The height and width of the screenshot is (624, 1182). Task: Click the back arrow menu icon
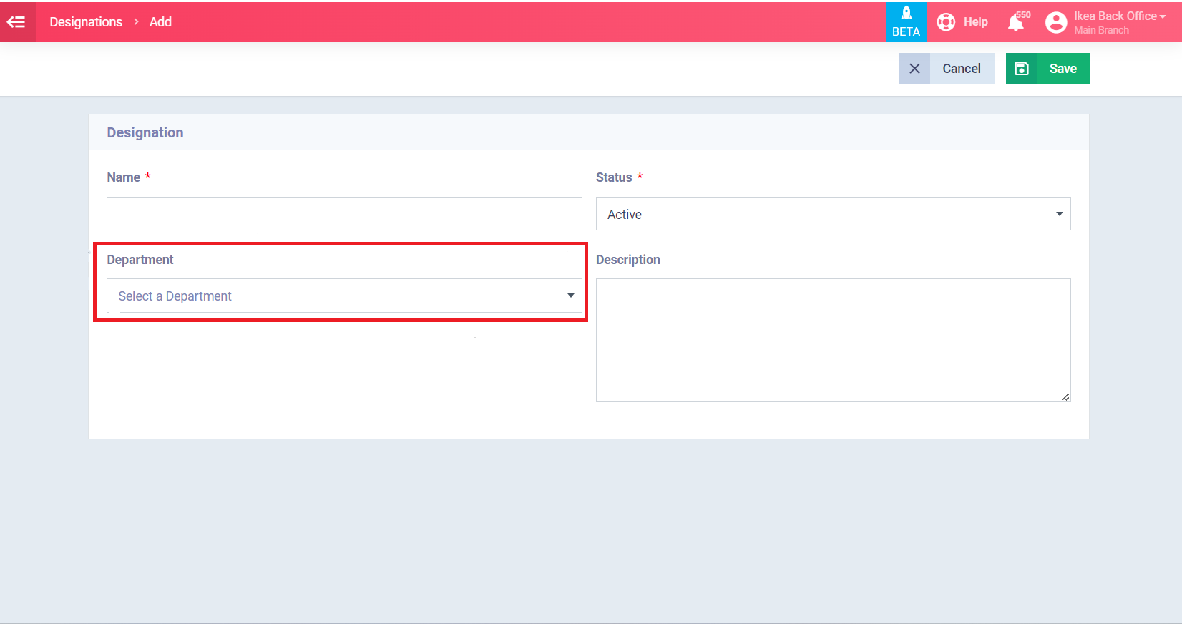pyautogui.click(x=16, y=22)
